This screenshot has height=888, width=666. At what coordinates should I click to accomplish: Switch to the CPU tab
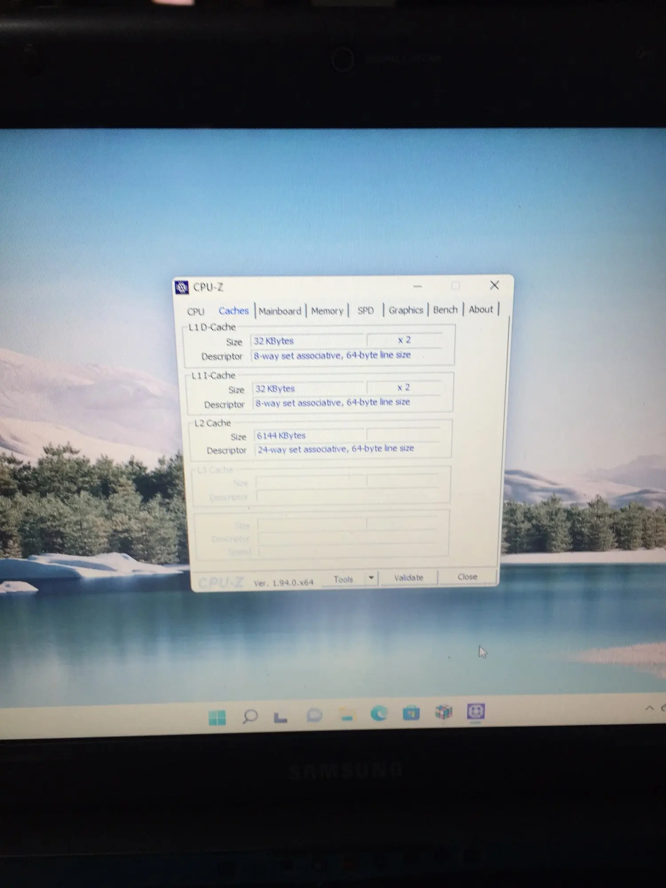[x=196, y=312]
